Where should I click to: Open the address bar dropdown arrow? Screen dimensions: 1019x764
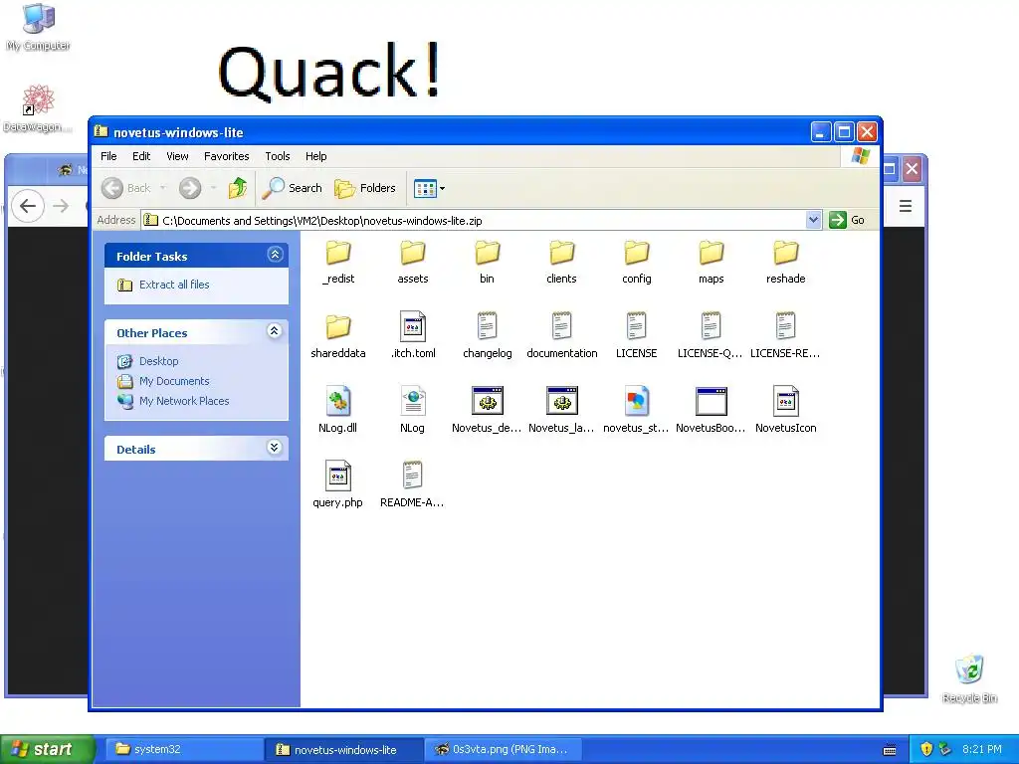[x=813, y=220]
